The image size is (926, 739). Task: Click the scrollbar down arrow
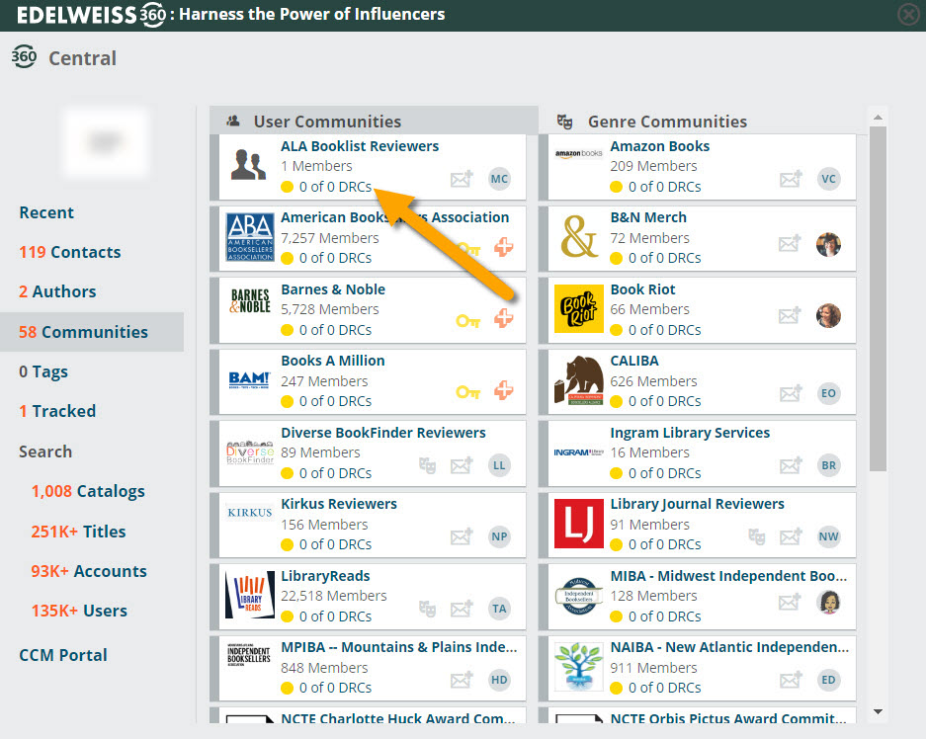[x=879, y=712]
